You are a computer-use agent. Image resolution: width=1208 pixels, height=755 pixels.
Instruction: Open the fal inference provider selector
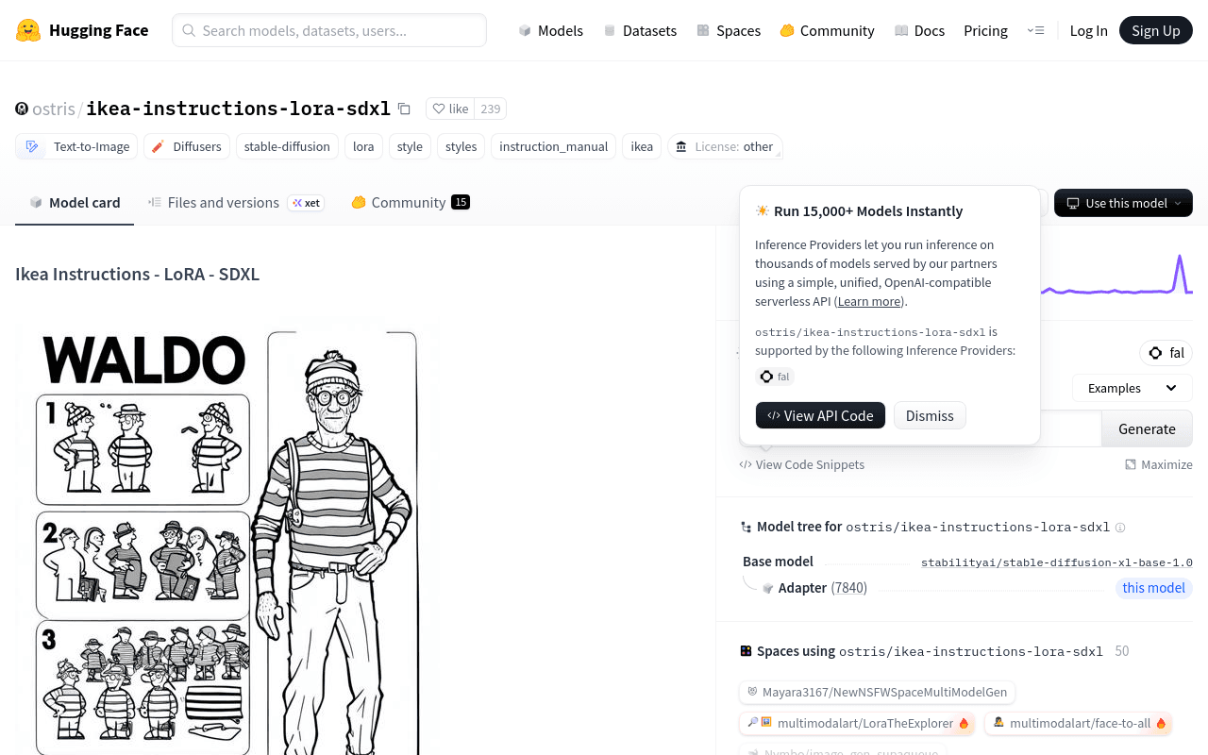[x=1166, y=353]
